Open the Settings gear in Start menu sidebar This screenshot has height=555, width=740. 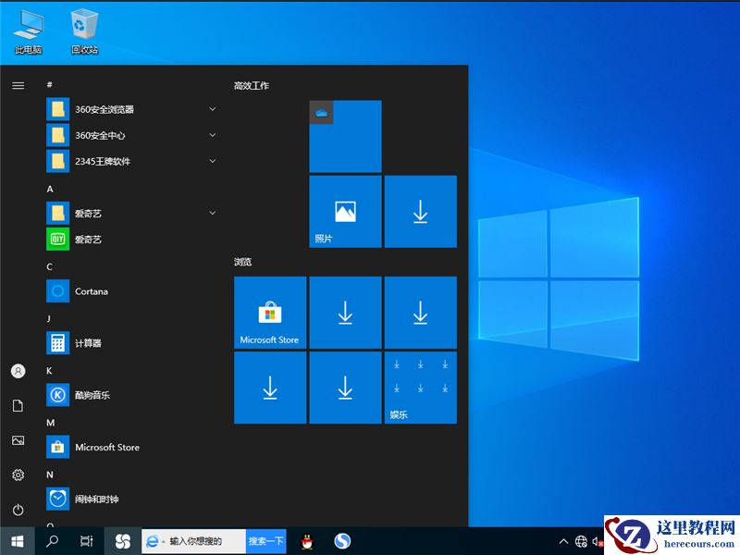click(18, 475)
